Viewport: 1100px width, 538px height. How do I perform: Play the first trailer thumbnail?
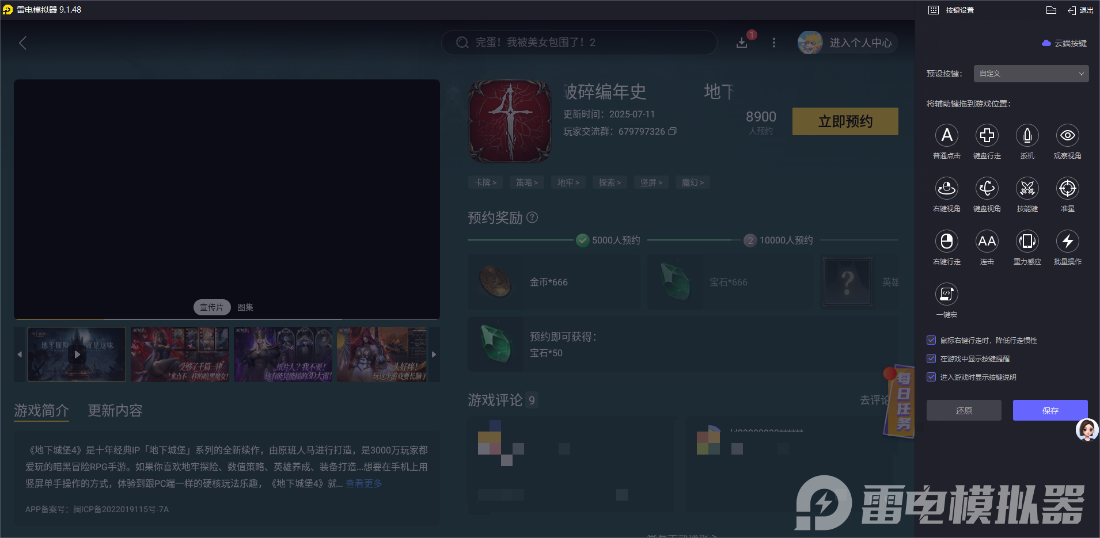point(77,354)
